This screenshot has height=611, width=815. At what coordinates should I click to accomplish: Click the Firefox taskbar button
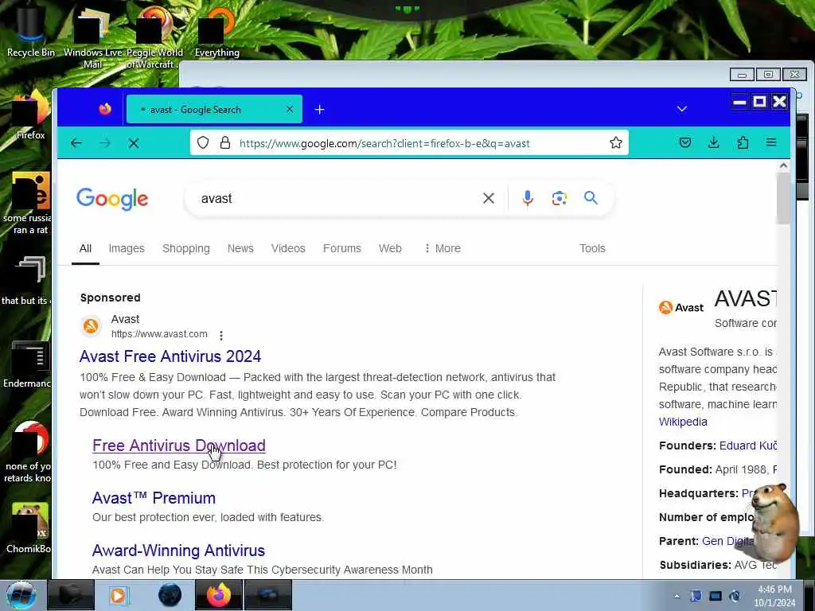tap(218, 595)
